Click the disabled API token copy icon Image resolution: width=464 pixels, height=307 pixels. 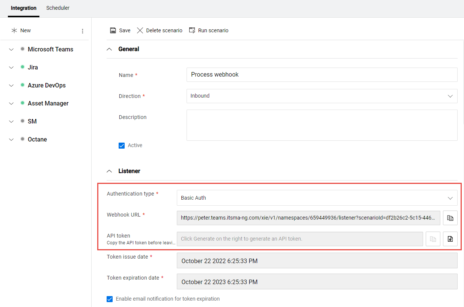(x=433, y=239)
